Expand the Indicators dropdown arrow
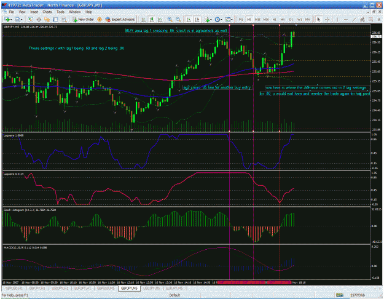Image resolution: width=384 pixels, height=299 pixels. coord(211,20)
